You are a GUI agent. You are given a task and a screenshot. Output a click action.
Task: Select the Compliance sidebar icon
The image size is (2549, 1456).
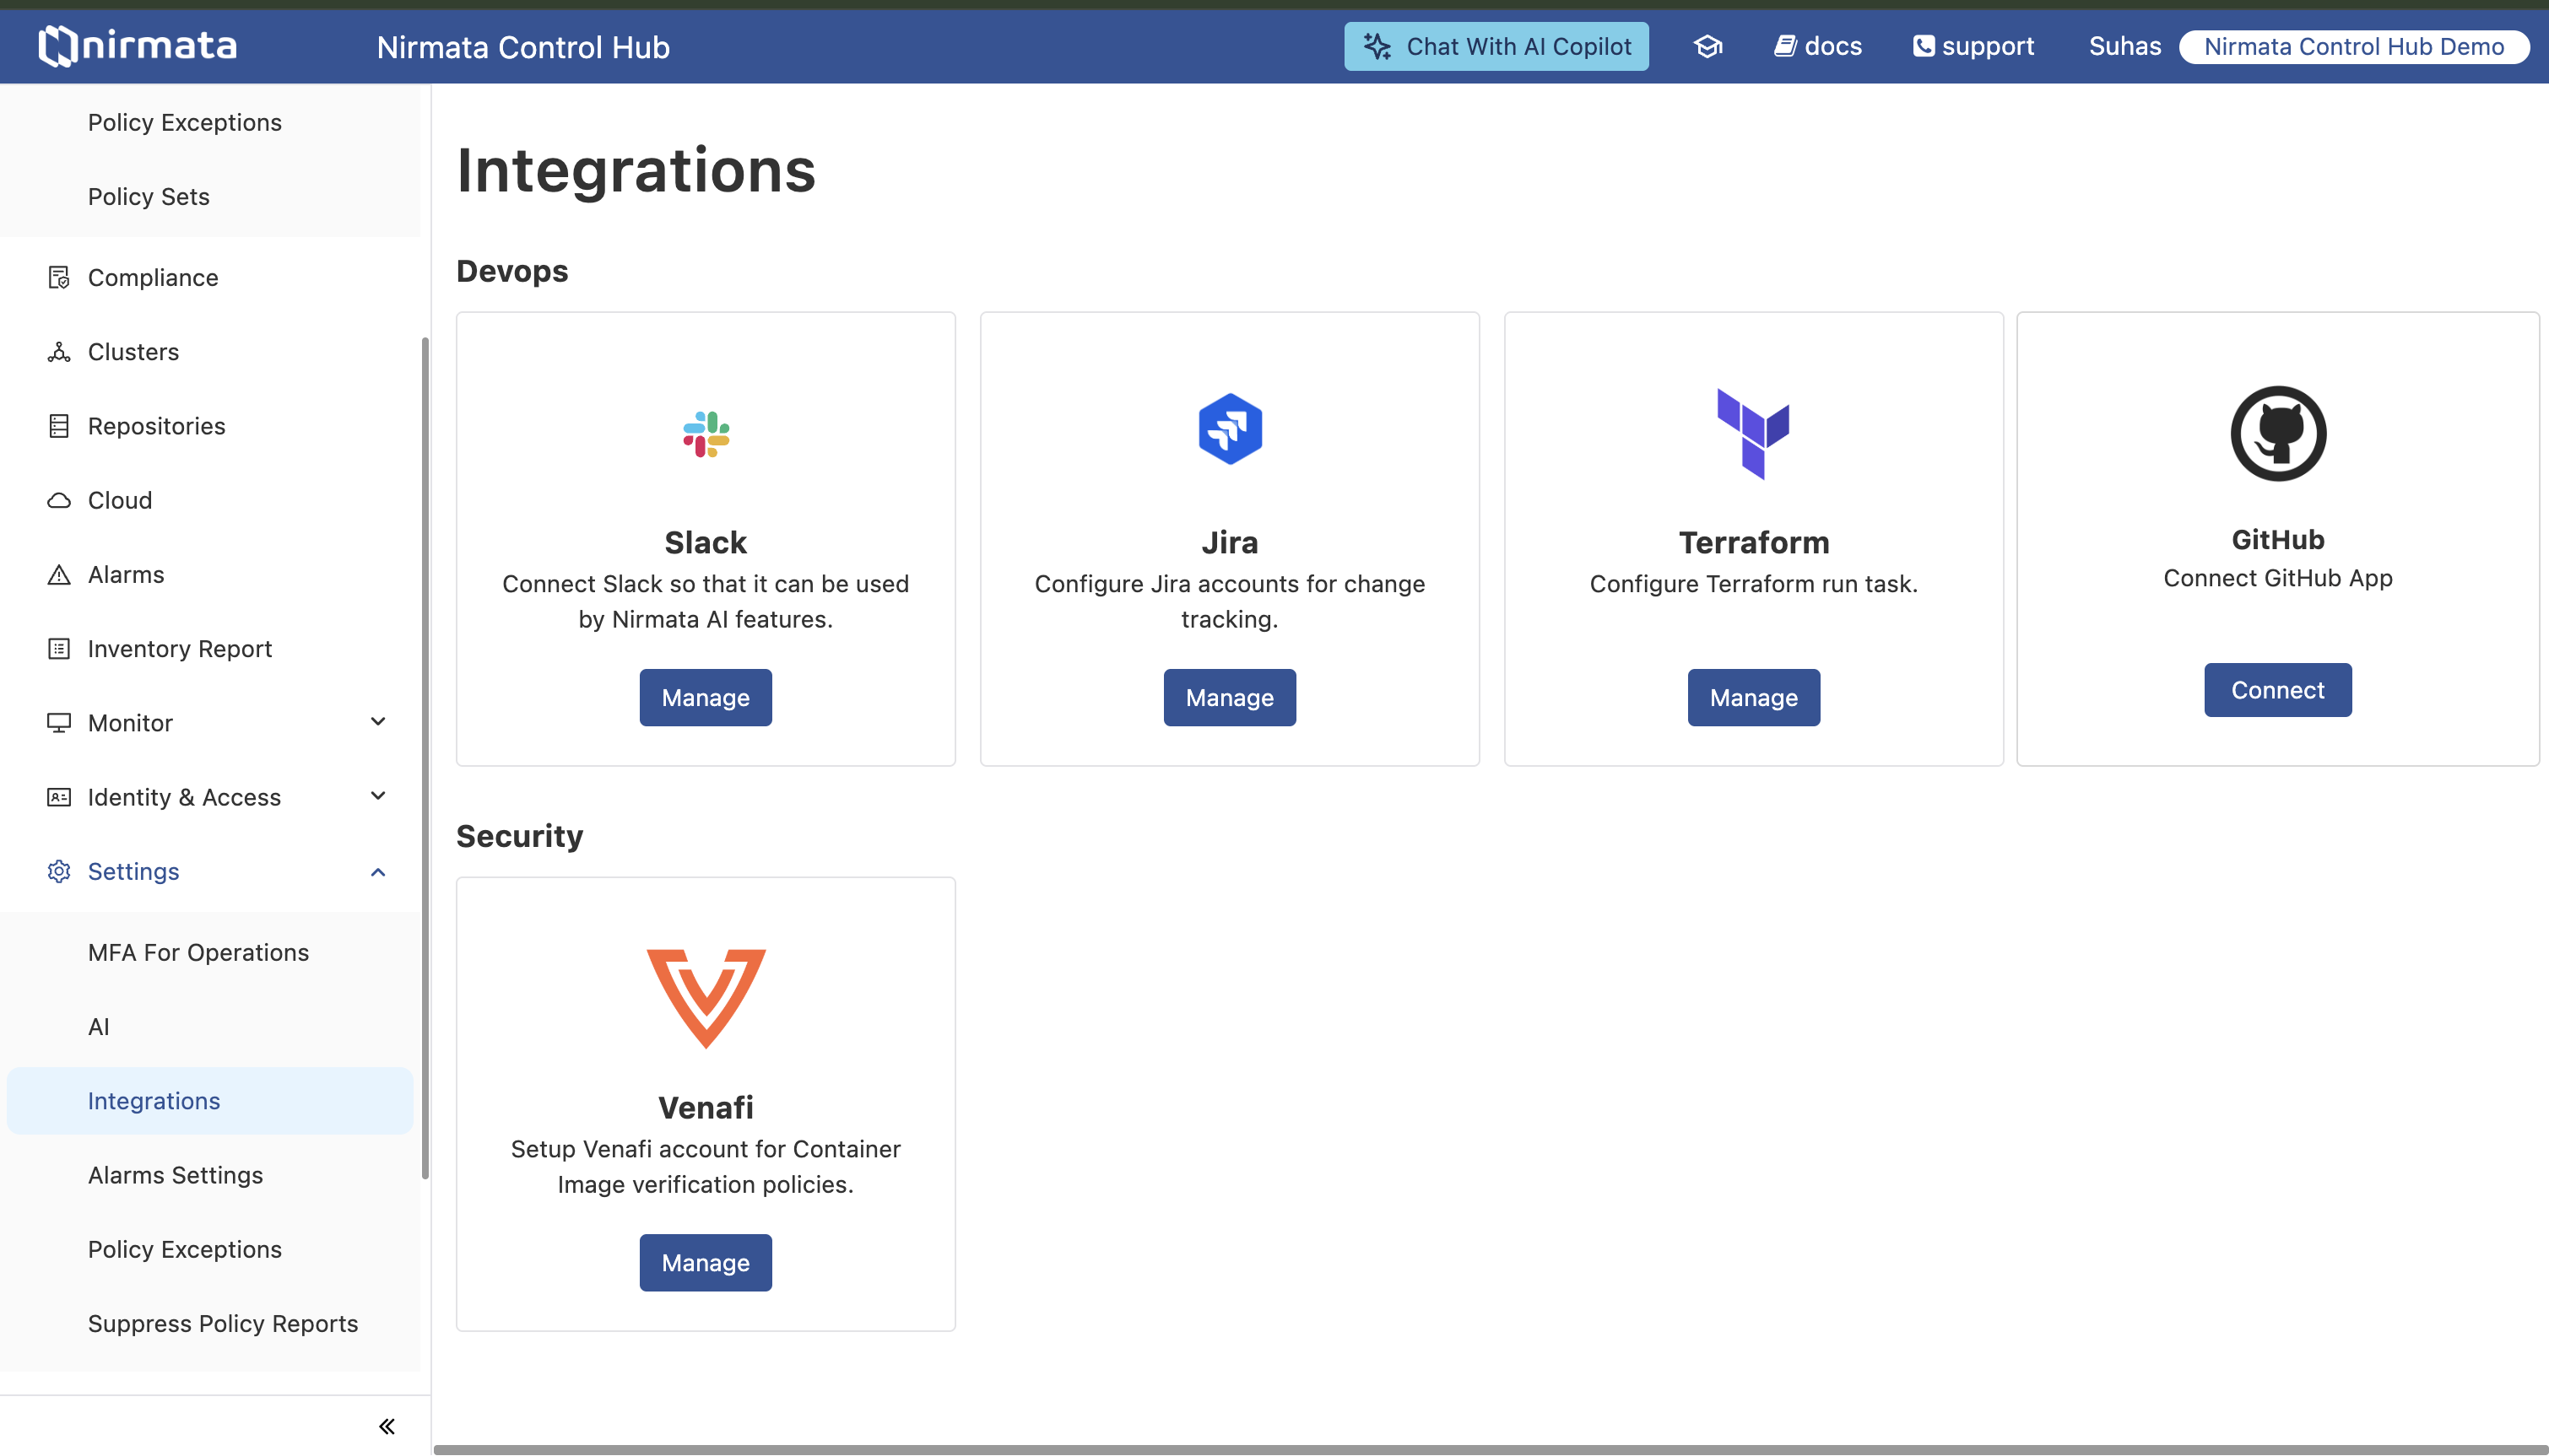click(58, 277)
